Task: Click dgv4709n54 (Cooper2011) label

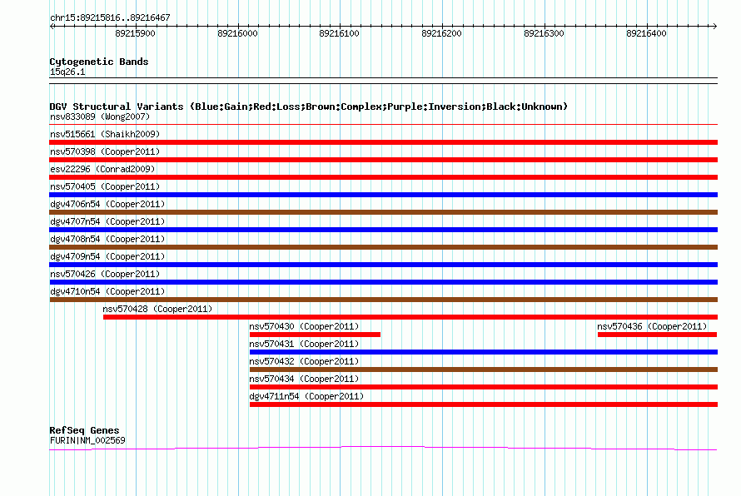Action: pyautogui.click(x=107, y=256)
